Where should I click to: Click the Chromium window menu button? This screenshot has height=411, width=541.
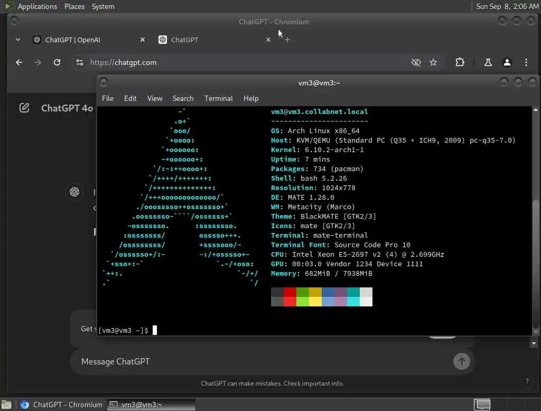tap(14, 21)
